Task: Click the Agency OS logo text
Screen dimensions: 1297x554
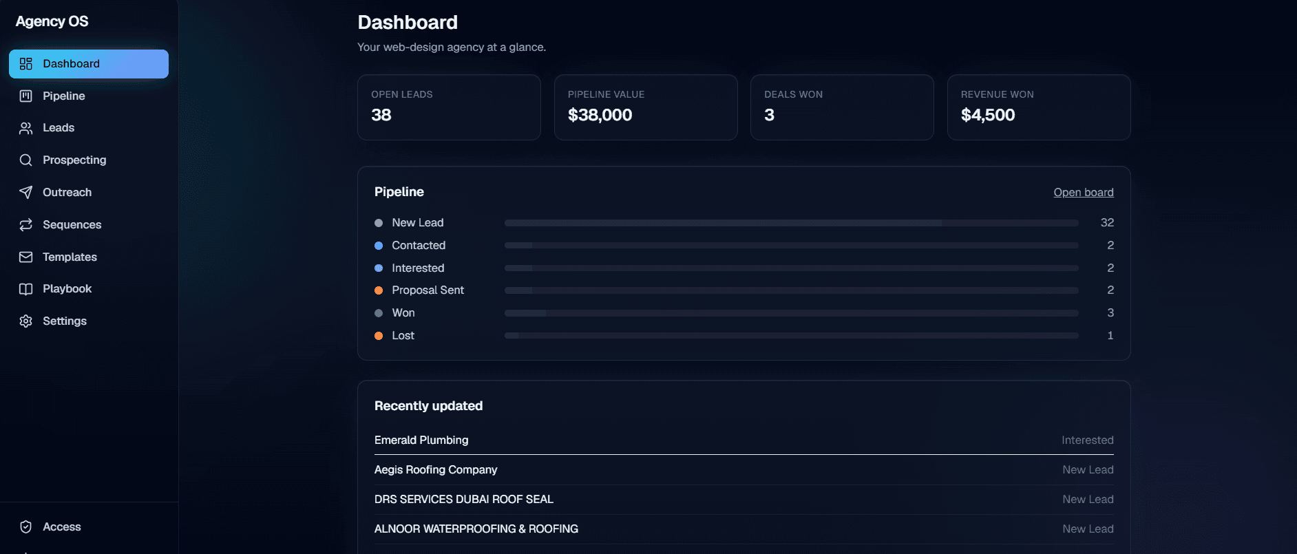Action: 52,21
